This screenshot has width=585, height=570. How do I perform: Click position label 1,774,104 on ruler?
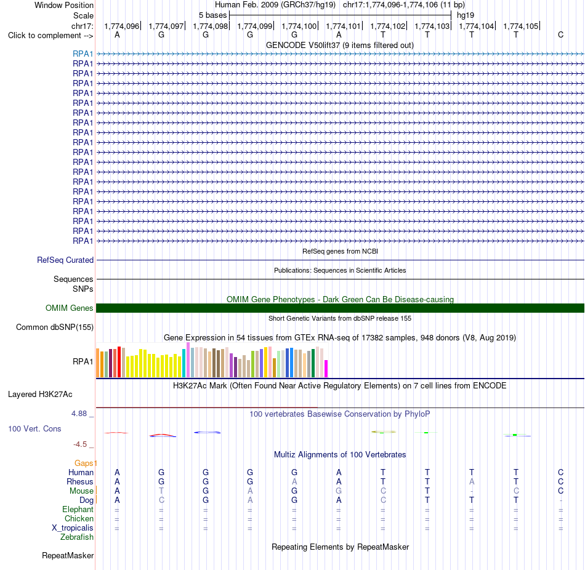coord(477,26)
